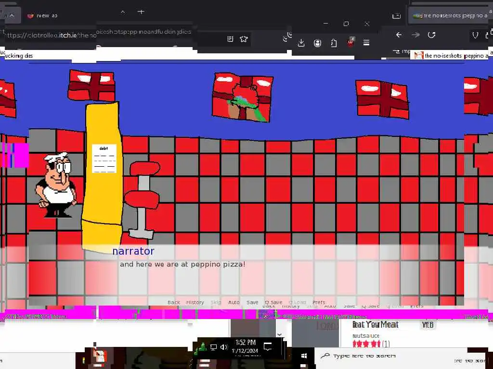Switch to the noiseshots peppino tab

point(450,15)
